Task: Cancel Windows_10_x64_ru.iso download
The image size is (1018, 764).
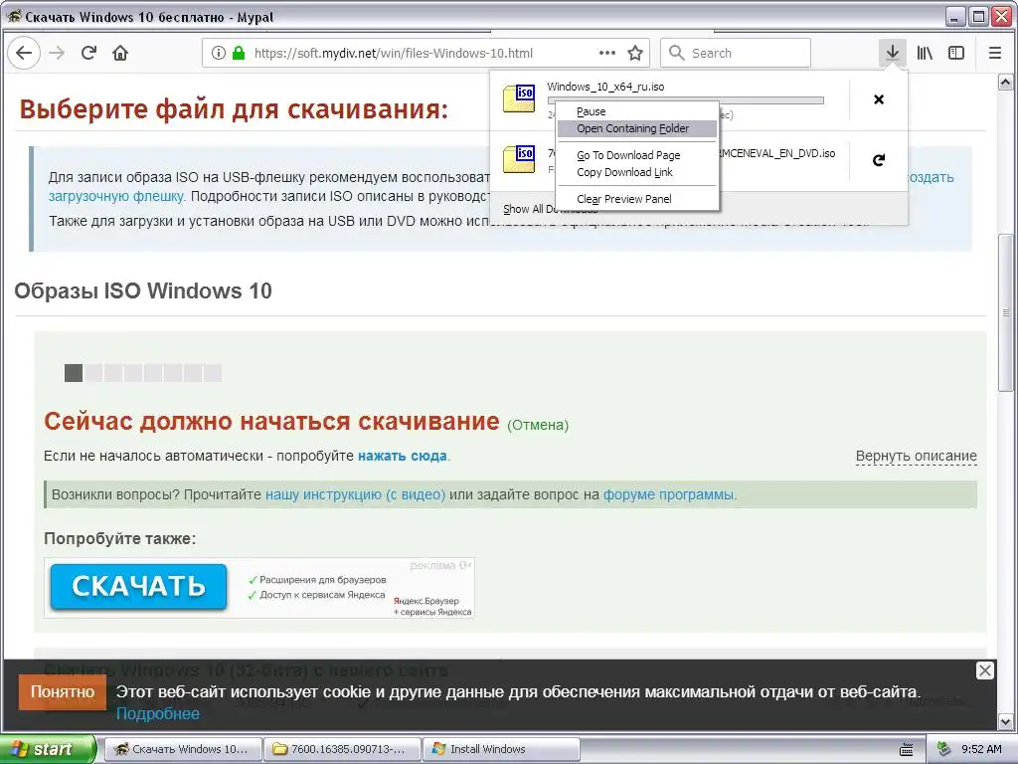Action: tap(879, 99)
